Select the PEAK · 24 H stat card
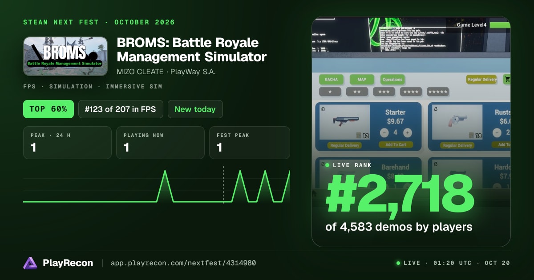 (67, 143)
